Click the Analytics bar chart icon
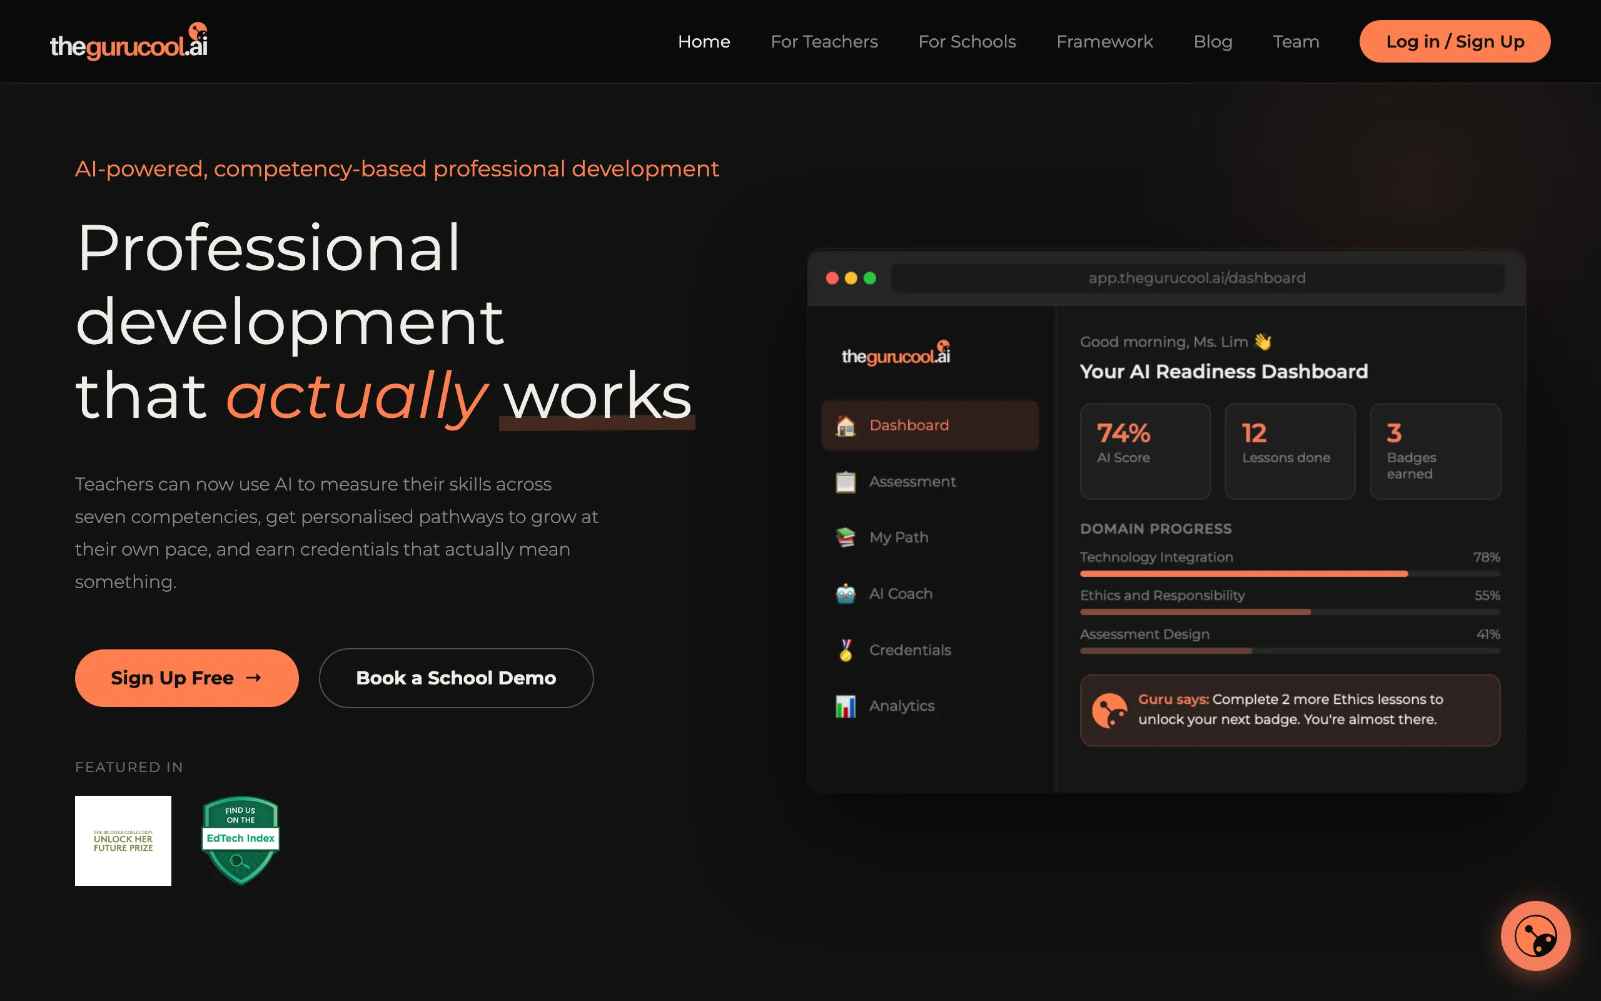 click(x=846, y=706)
